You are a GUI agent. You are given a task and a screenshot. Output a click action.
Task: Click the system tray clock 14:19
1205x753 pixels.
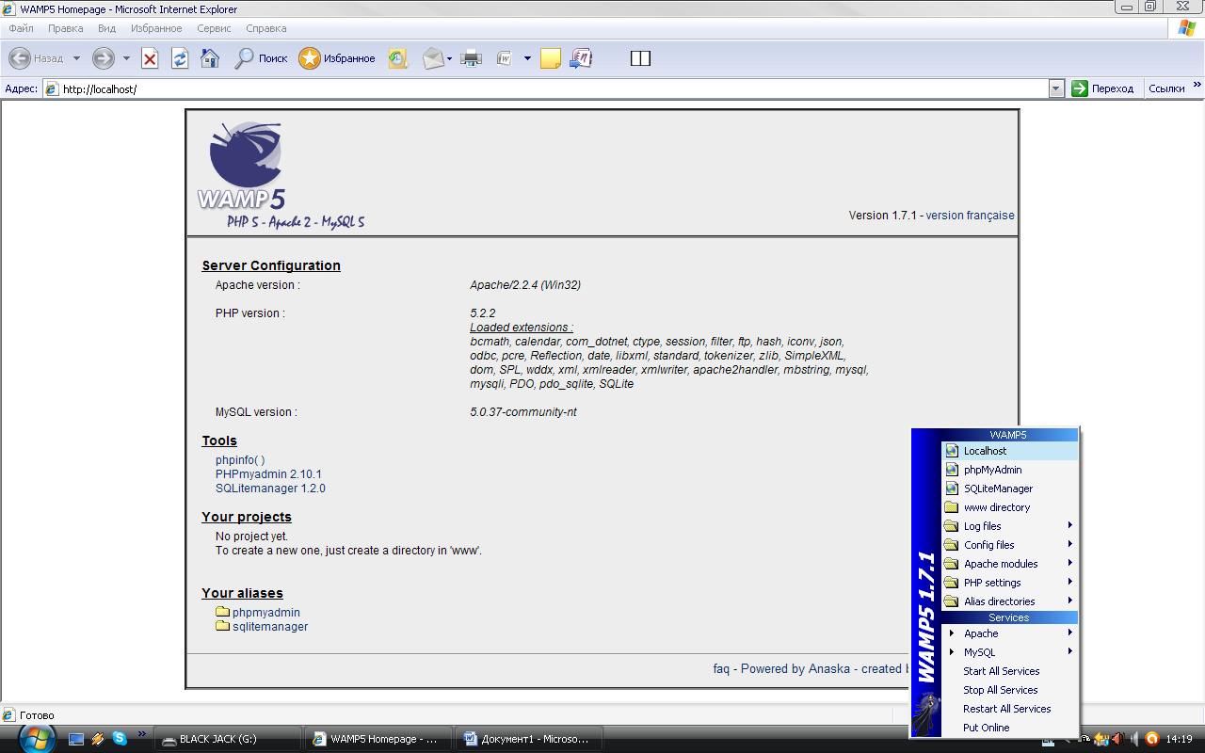click(x=1180, y=739)
